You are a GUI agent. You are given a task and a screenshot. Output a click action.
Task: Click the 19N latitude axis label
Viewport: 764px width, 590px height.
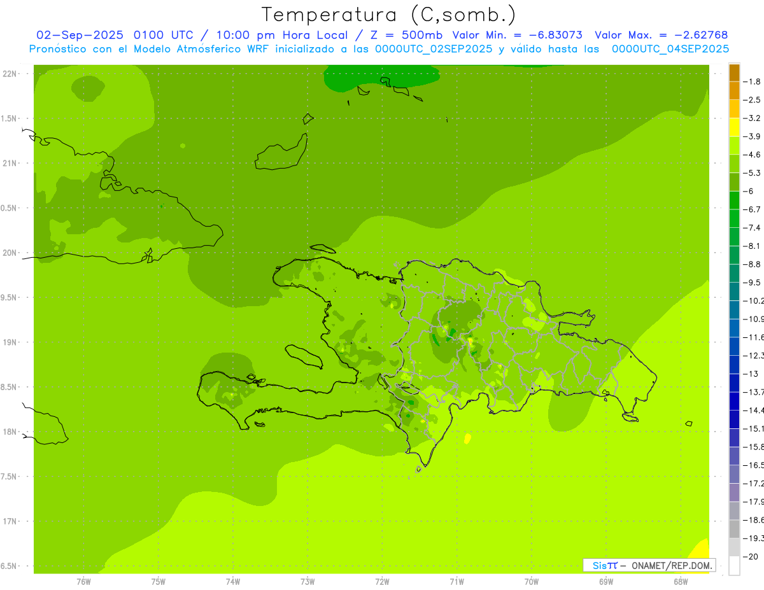[9, 342]
